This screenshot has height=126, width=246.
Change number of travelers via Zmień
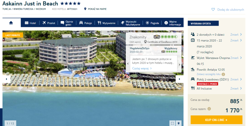(236, 34)
